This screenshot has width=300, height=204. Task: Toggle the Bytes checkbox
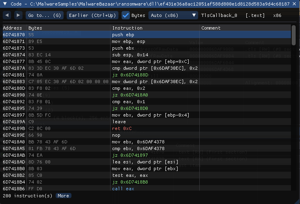pyautogui.click(x=126, y=15)
